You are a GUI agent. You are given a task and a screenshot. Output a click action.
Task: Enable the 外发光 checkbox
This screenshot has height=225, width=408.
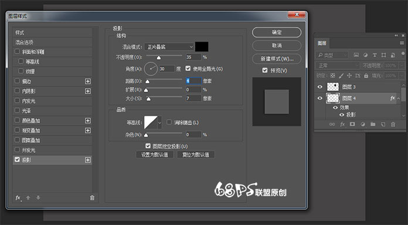17,150
